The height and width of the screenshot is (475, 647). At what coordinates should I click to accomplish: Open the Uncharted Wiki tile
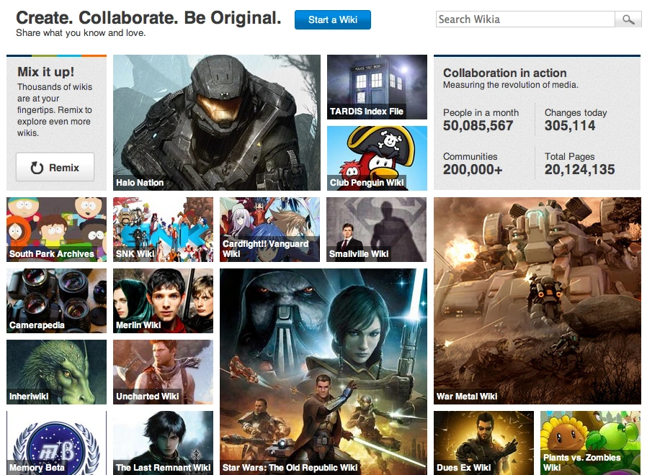(x=164, y=372)
